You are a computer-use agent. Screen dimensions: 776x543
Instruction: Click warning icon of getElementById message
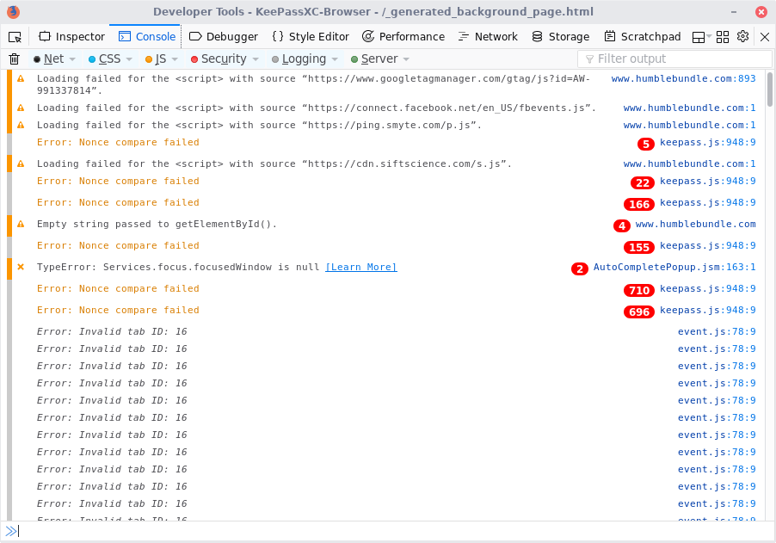(x=21, y=224)
